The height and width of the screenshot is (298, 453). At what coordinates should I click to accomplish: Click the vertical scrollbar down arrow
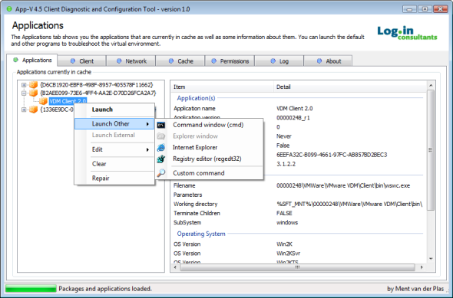431,259
